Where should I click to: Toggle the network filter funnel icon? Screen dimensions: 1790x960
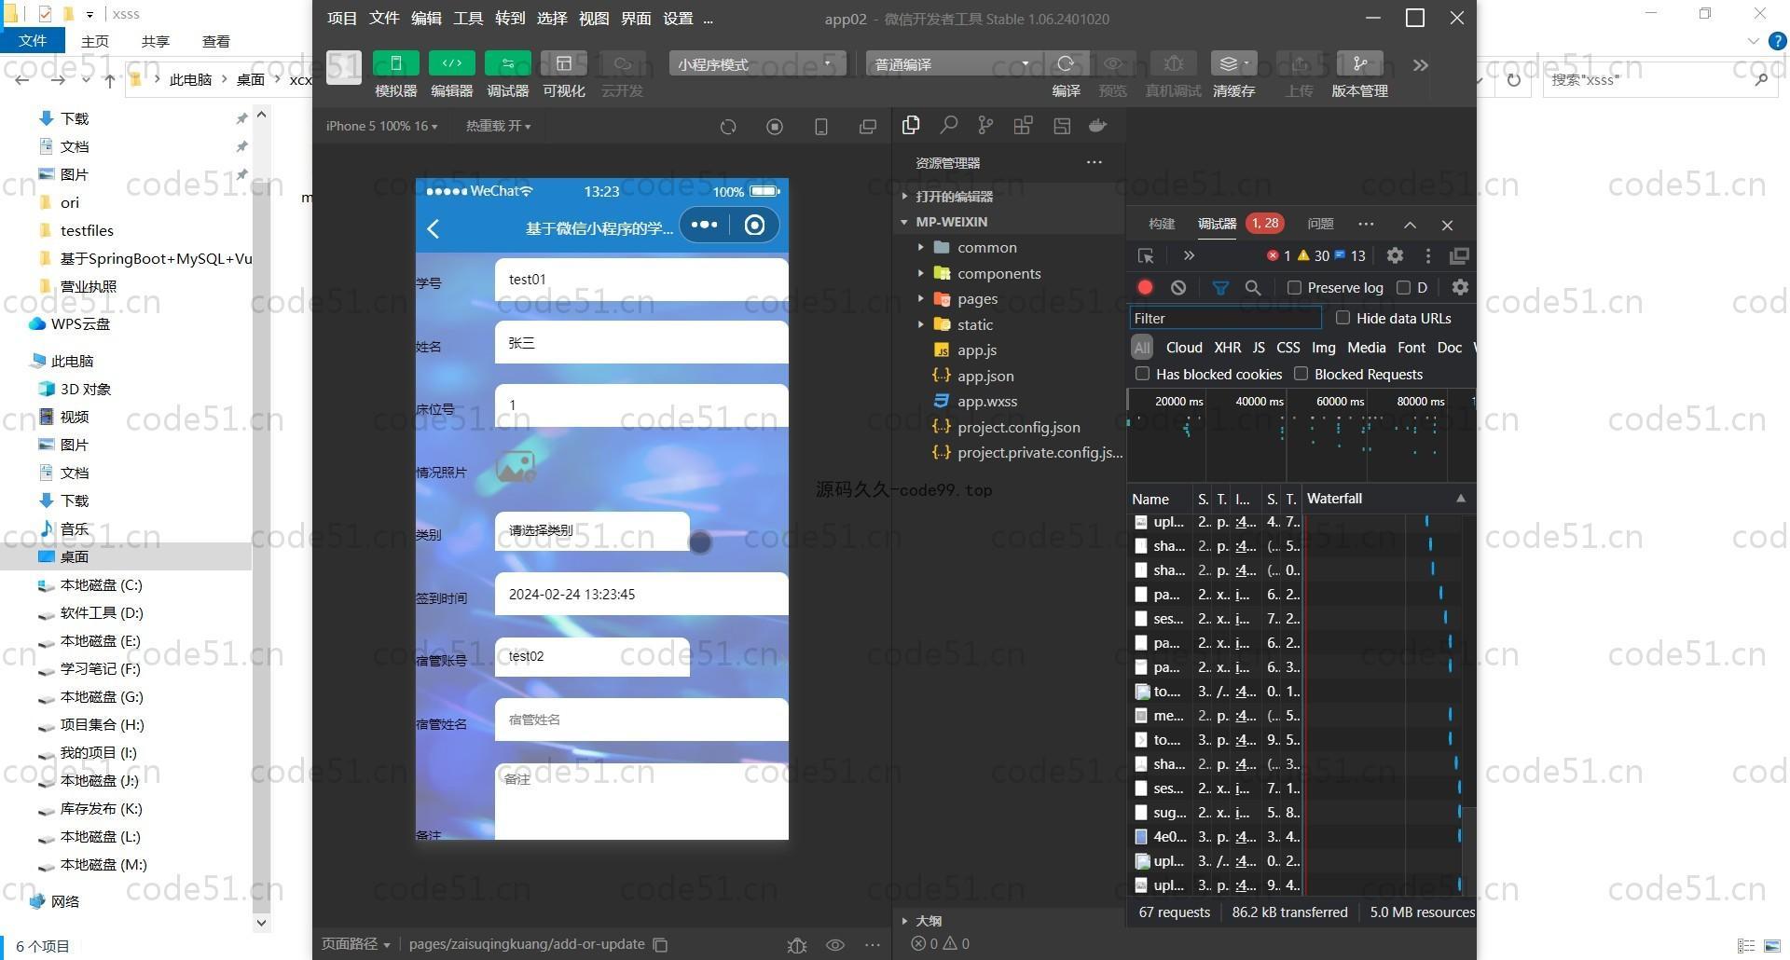tap(1220, 288)
